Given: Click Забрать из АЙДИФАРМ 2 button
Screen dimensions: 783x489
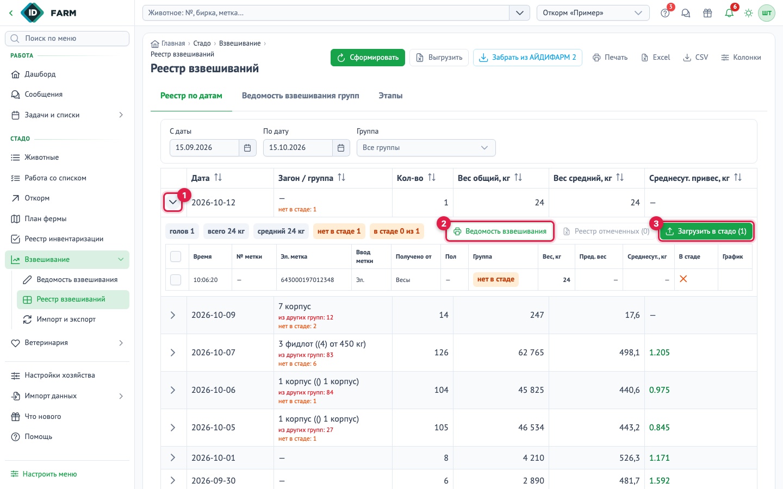Looking at the screenshot, I should point(527,58).
